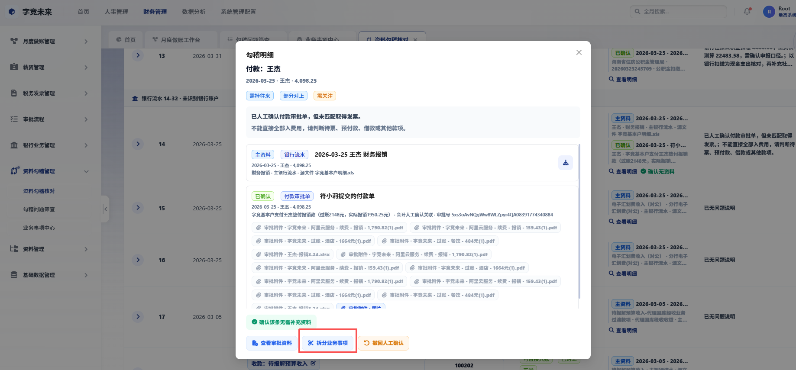This screenshot has width=796, height=370.
Task: Click the 字竞未来 logo
Action: pyautogui.click(x=12, y=12)
